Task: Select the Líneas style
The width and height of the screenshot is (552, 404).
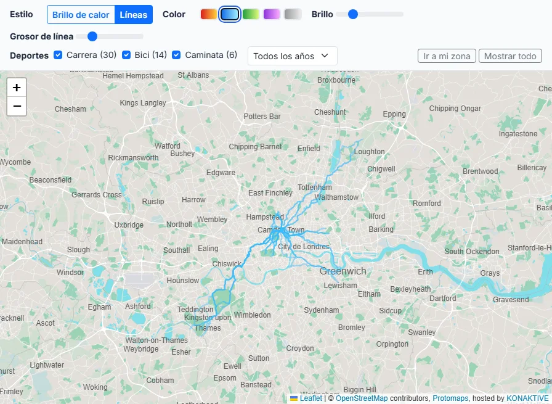Action: [134, 15]
